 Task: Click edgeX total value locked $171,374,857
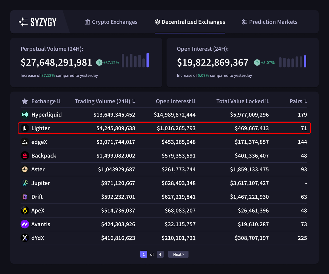pos(252,142)
